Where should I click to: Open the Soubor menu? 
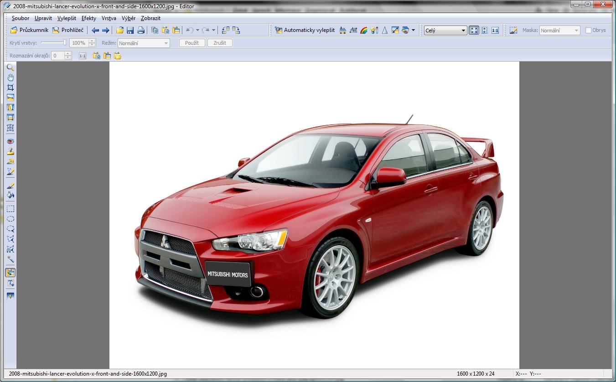click(x=21, y=18)
